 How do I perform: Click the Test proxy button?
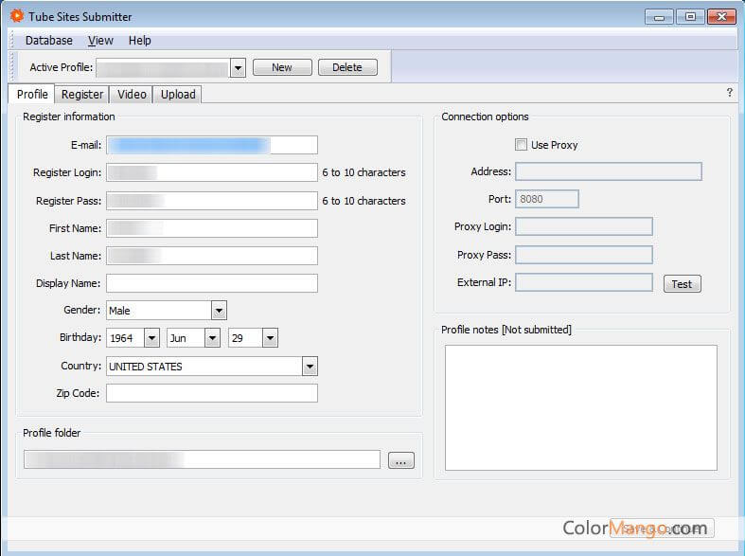[x=682, y=284]
